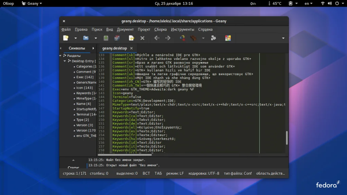This screenshot has height=195, width=347.
Task: Click the Build brick icon
Action: pyautogui.click(x=193, y=38)
